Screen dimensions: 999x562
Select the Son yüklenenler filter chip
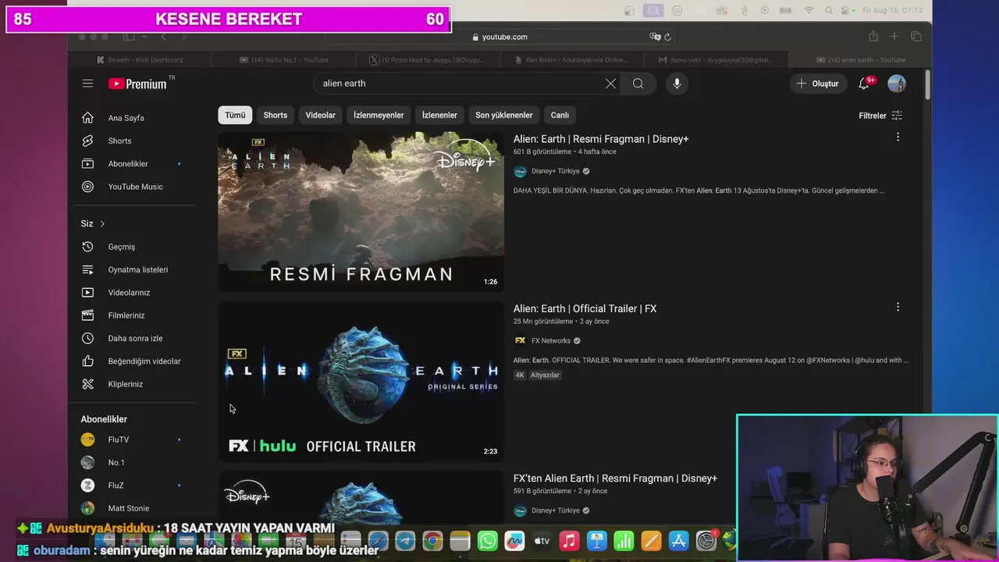(504, 115)
